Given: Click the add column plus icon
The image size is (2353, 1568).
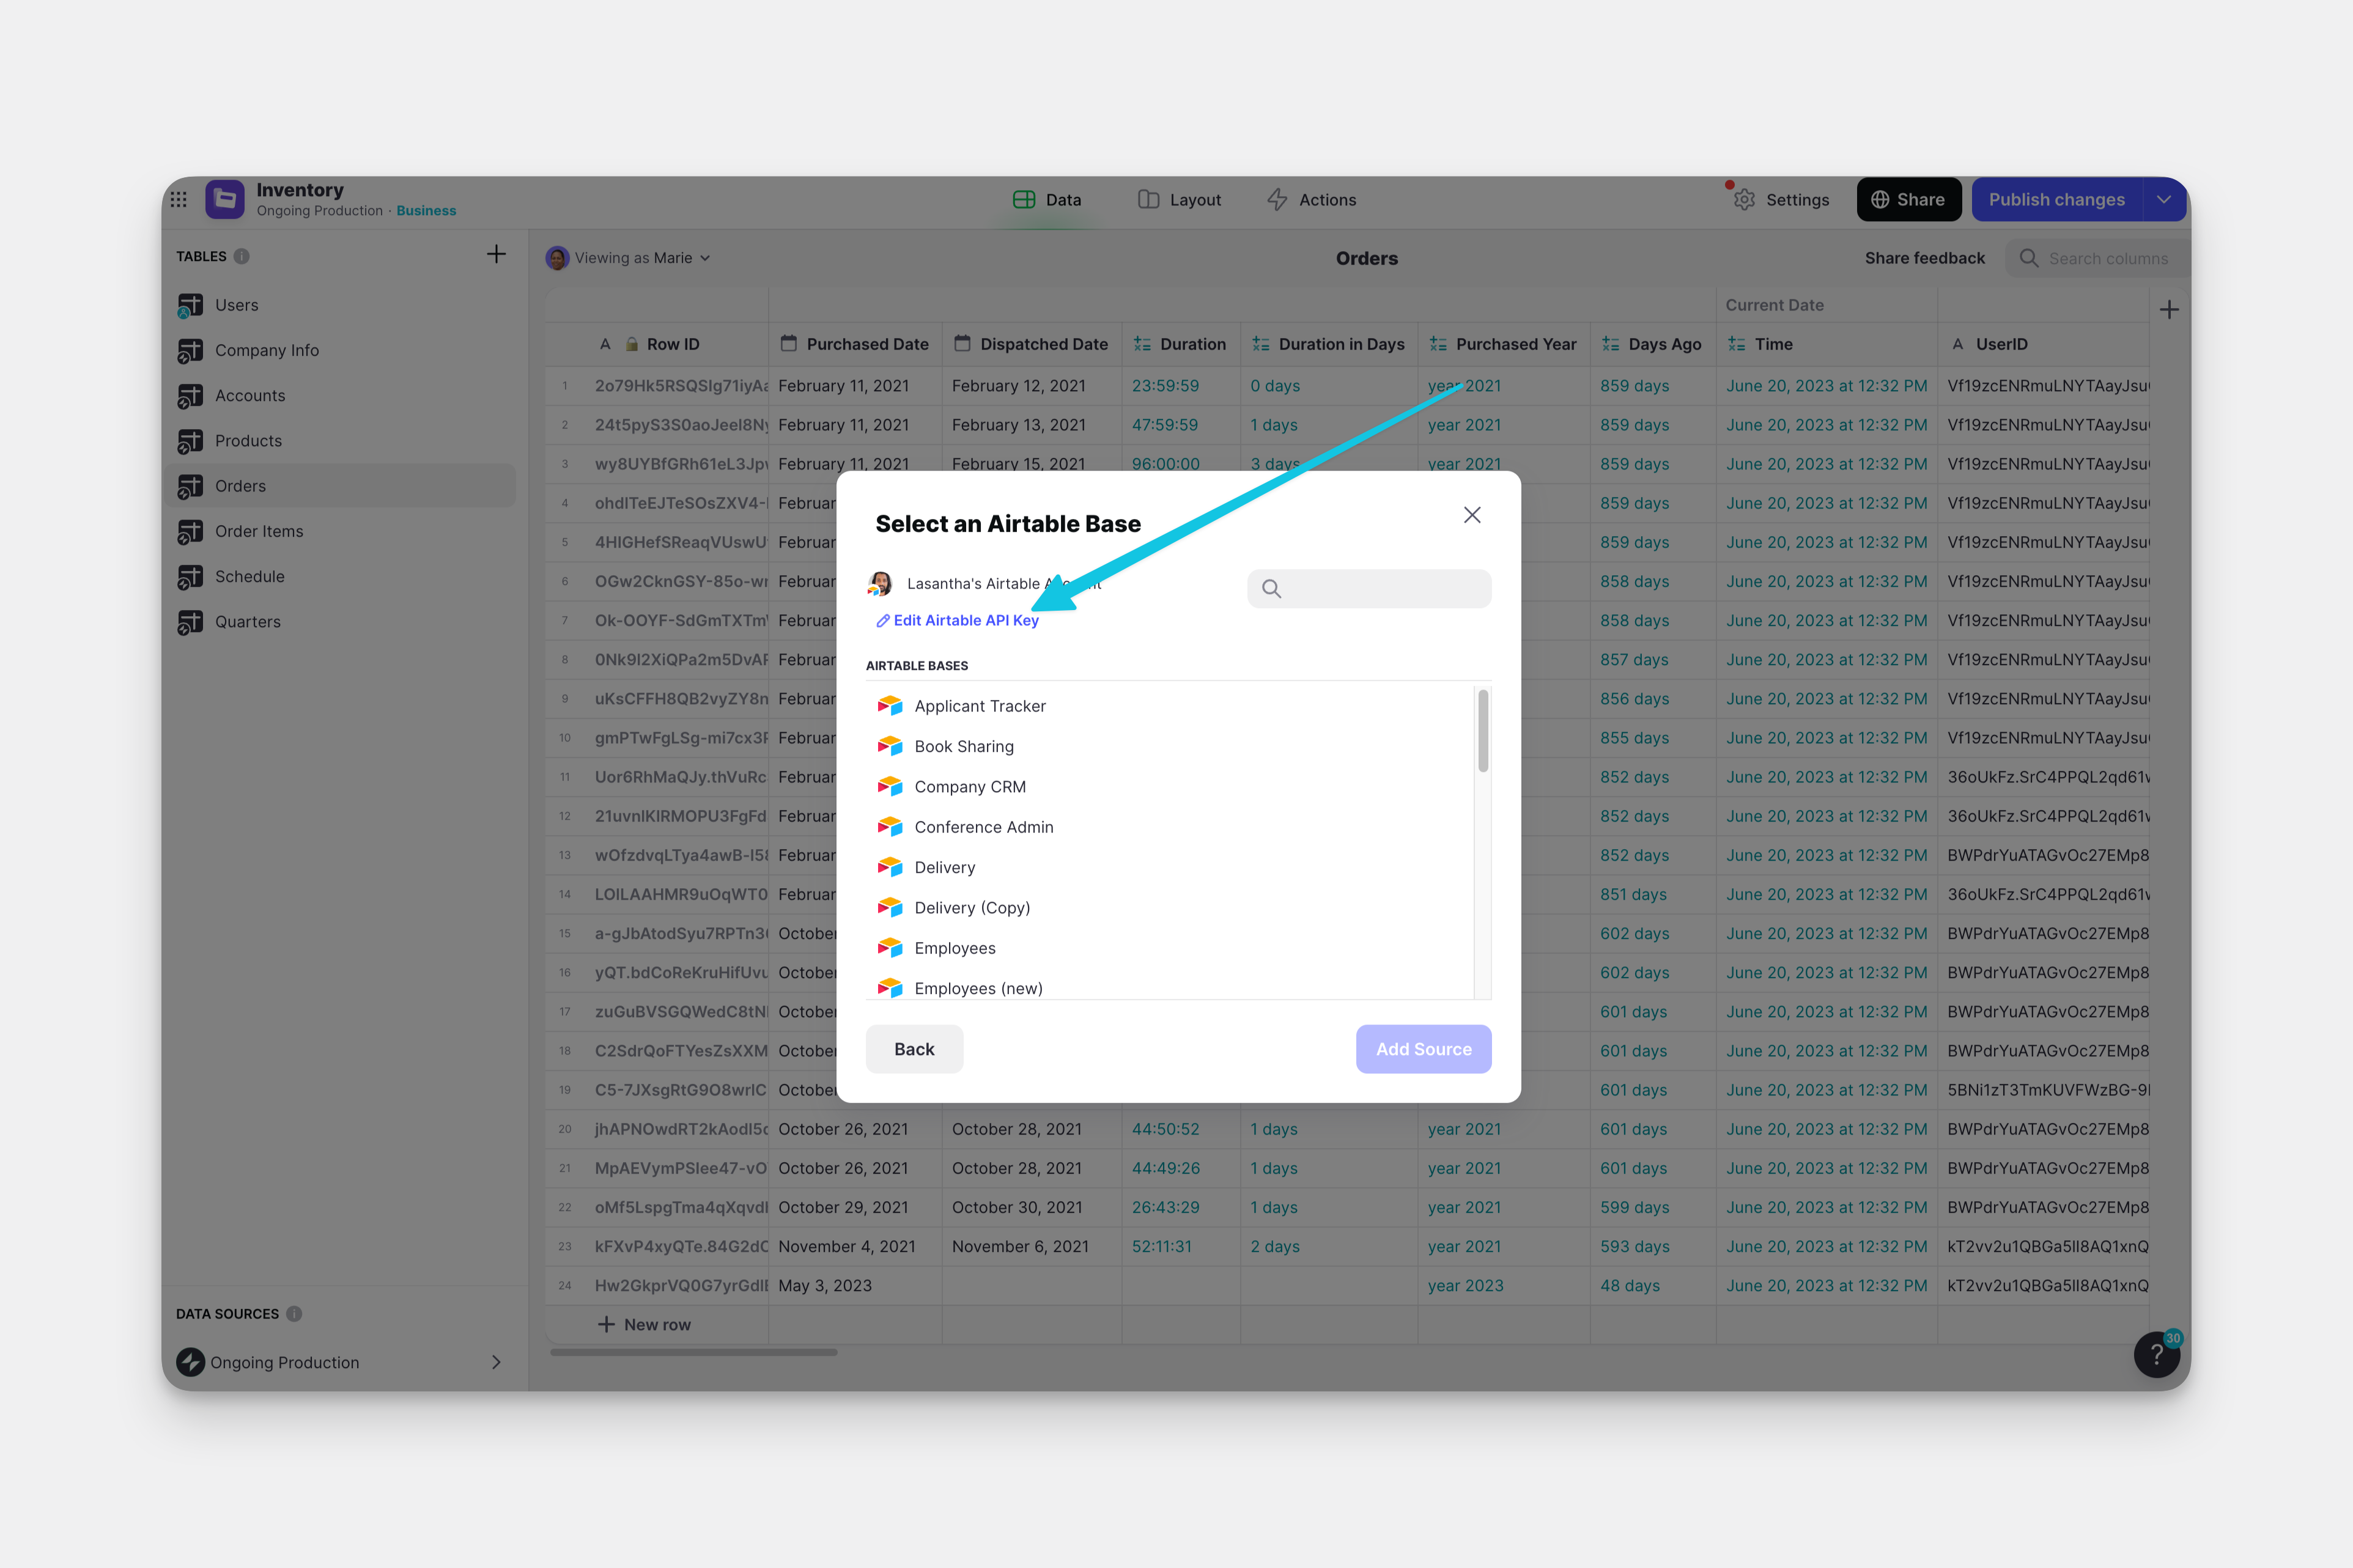Looking at the screenshot, I should click(2169, 310).
